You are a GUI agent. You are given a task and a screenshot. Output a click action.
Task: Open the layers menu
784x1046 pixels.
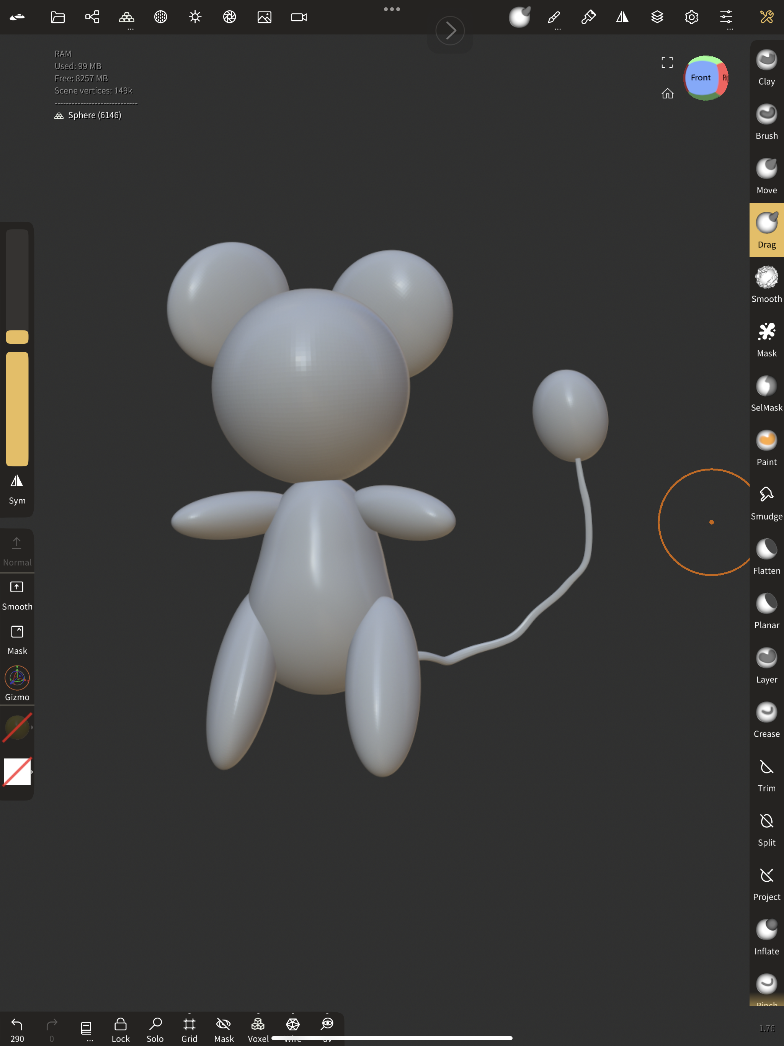click(x=657, y=18)
